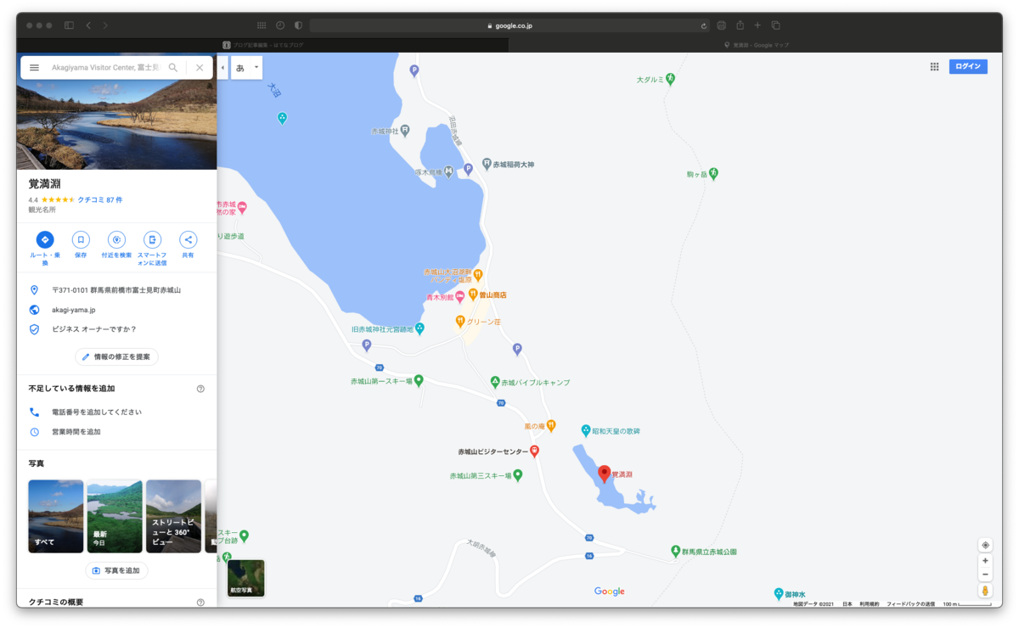Viewport: 1019px width, 628px height.
Task: Click the Safari reload button
Action: pyautogui.click(x=704, y=25)
